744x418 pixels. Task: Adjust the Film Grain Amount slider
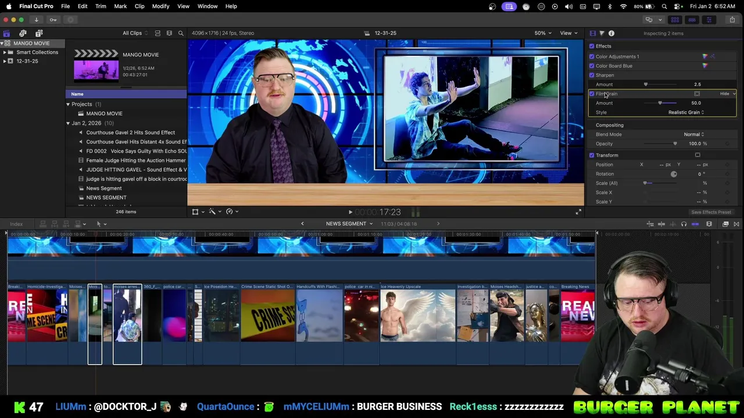tap(660, 103)
